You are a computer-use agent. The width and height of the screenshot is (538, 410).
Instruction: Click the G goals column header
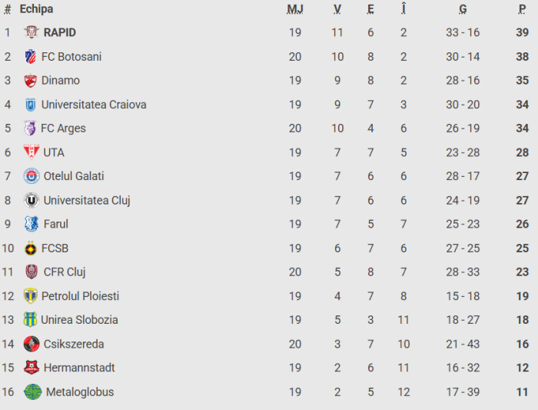tap(463, 9)
